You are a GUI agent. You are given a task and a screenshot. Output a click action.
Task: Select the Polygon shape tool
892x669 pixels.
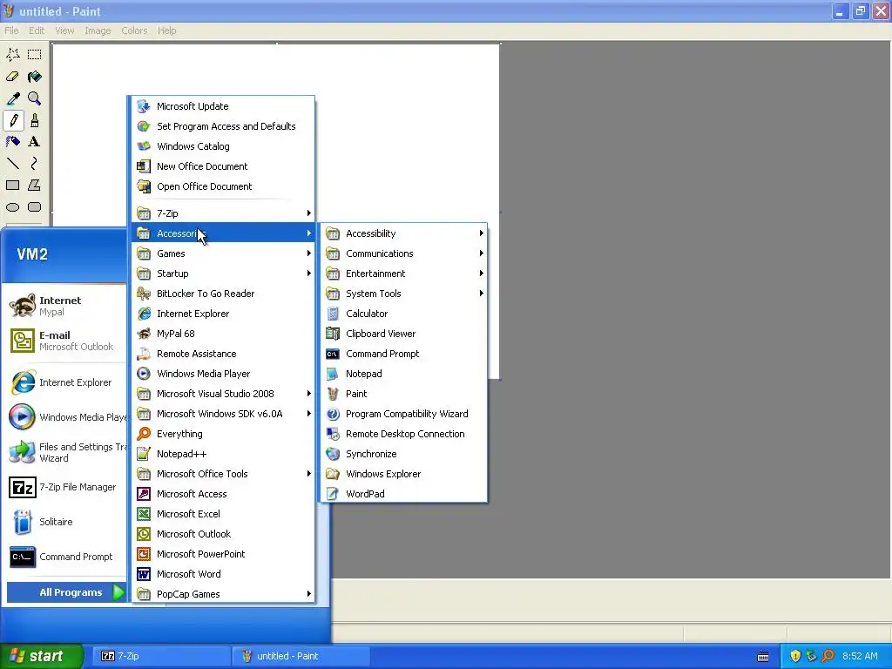35,186
